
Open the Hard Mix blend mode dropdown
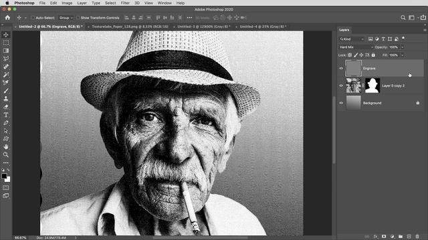[356, 47]
